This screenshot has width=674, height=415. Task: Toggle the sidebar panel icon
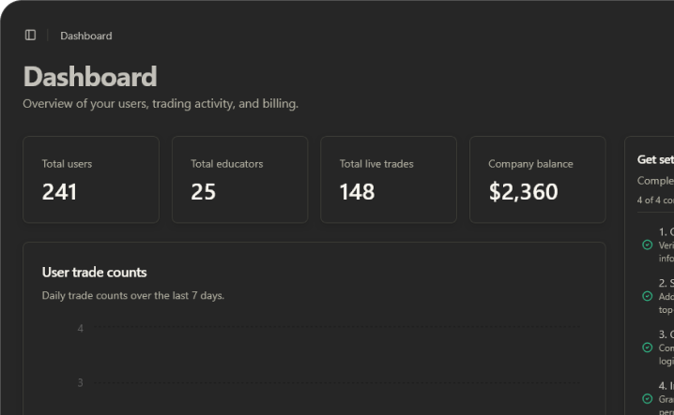click(30, 36)
